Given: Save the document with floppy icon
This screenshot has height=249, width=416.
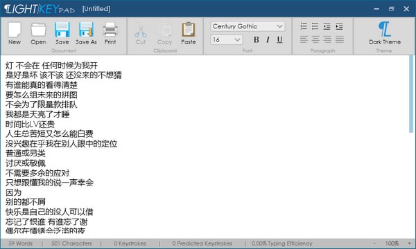Looking at the screenshot, I should click(62, 33).
